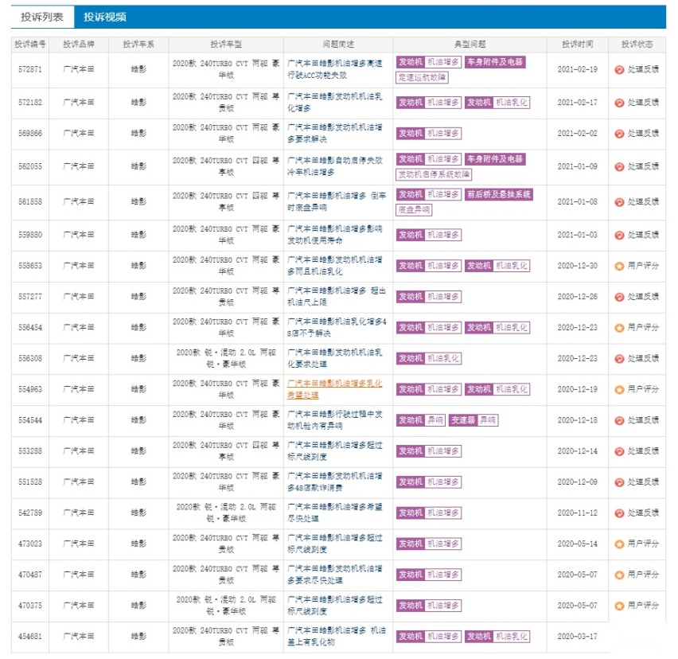Click status icon for complaint 562055
678x659 pixels.
pyautogui.click(x=619, y=167)
